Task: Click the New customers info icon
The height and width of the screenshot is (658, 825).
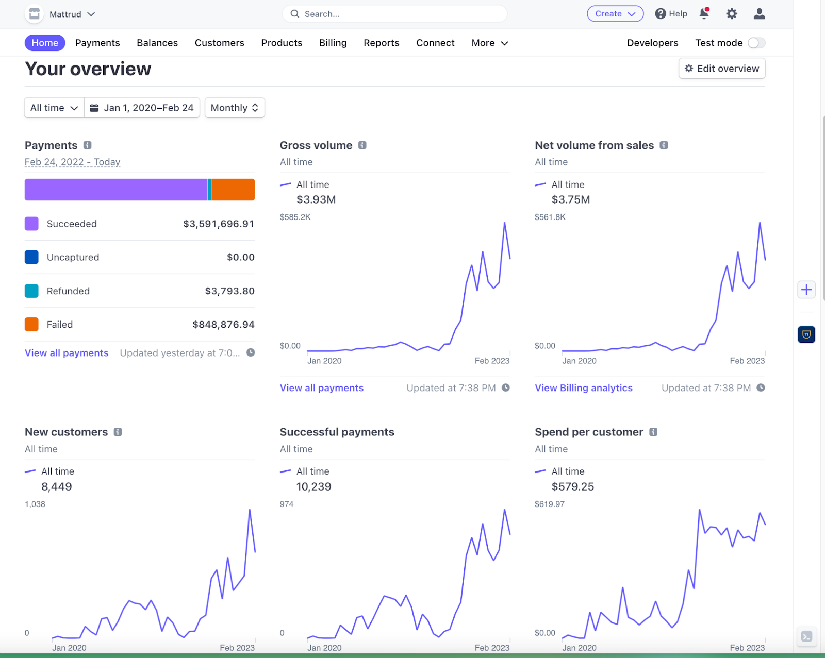Action: (118, 432)
